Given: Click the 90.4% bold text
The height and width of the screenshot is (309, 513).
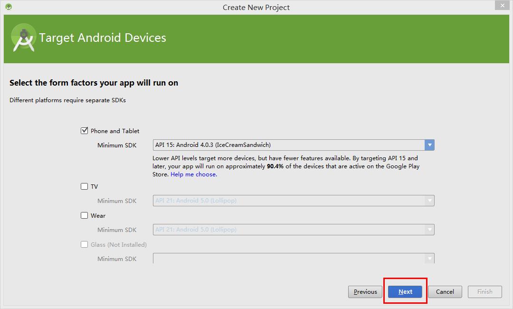Looking at the screenshot, I should pos(275,166).
